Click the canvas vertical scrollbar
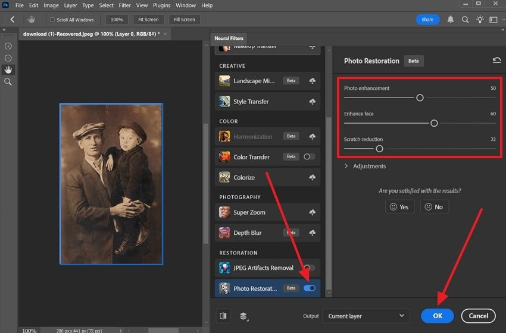Viewport: 506px width, 333px height. coord(206,184)
